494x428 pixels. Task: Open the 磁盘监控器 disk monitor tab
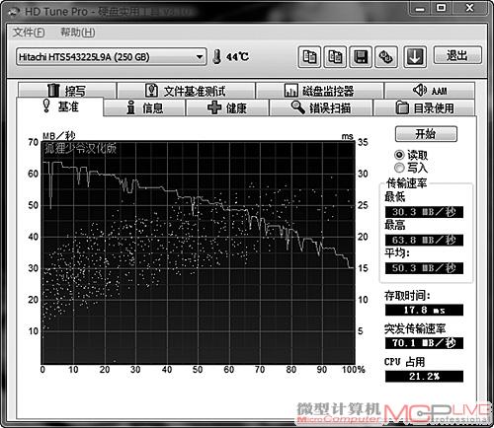[320, 91]
